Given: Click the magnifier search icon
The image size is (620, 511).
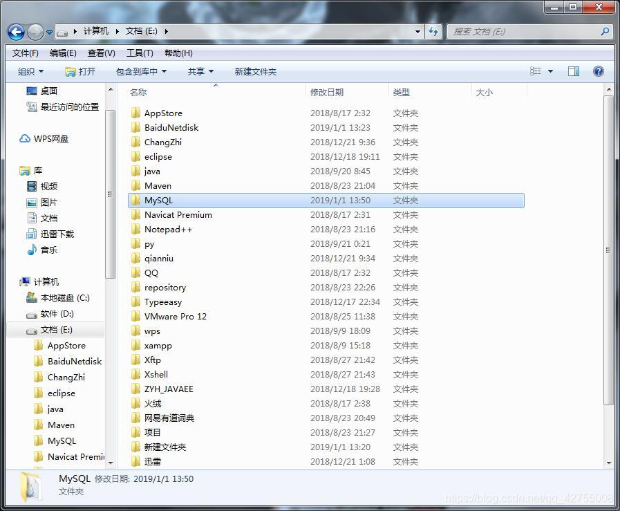Looking at the screenshot, I should pyautogui.click(x=605, y=31).
